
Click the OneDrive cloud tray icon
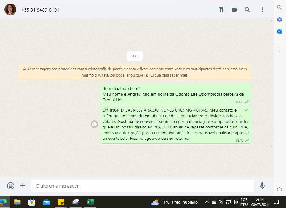(x=214, y=202)
